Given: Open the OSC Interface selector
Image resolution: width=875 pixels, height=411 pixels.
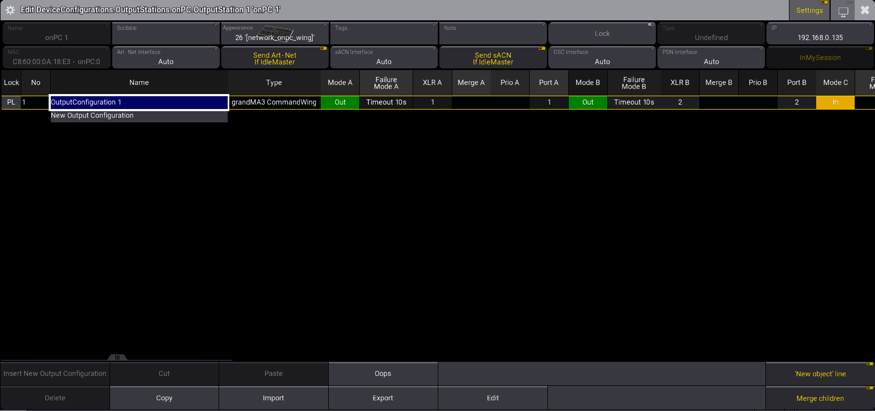Looking at the screenshot, I should tap(602, 58).
